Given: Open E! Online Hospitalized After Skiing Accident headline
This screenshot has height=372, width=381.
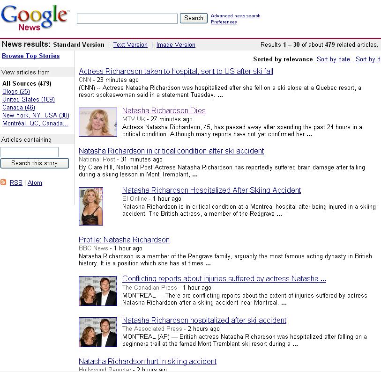Looking at the screenshot, I should pos(212,190).
